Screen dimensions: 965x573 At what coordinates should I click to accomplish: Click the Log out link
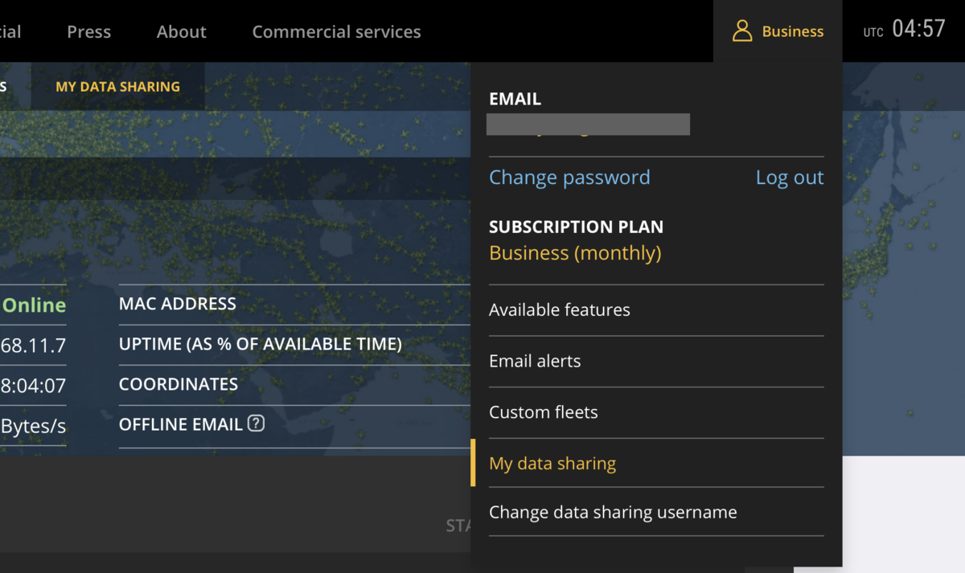(x=790, y=178)
